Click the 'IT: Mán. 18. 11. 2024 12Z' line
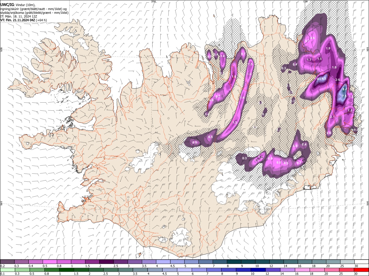Image resolution: width=369 pixels, height=276 pixels. 19,16
